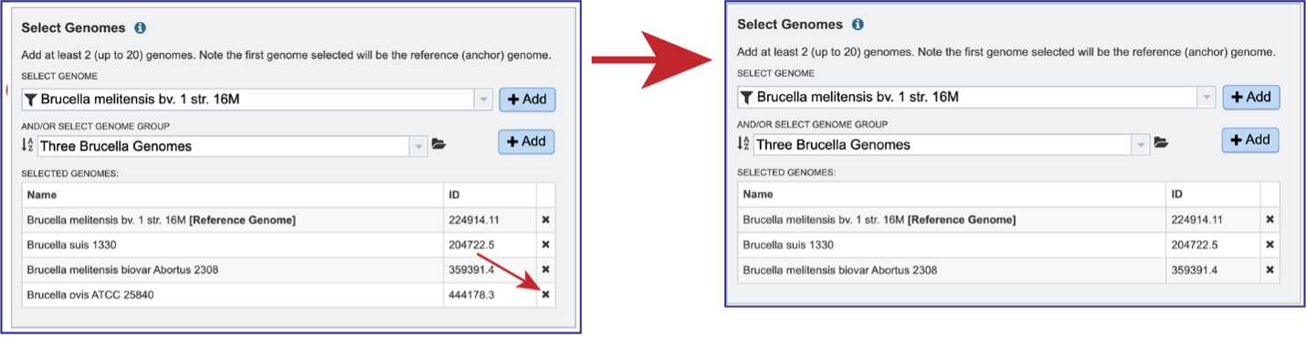
Task: Remove reference genome 16M in the left table
Action: tap(545, 220)
